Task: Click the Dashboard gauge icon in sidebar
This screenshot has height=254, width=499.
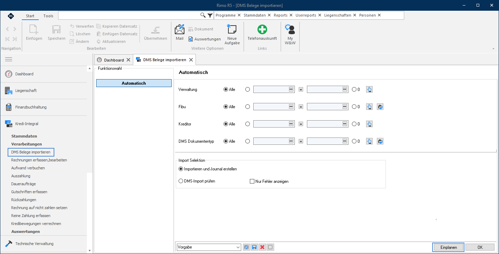Action: (x=9, y=74)
